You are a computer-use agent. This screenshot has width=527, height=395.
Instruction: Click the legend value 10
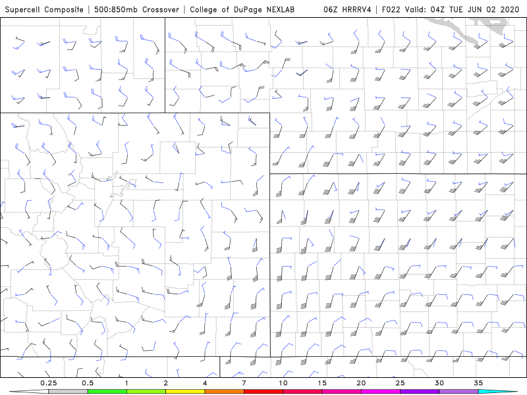click(x=283, y=383)
